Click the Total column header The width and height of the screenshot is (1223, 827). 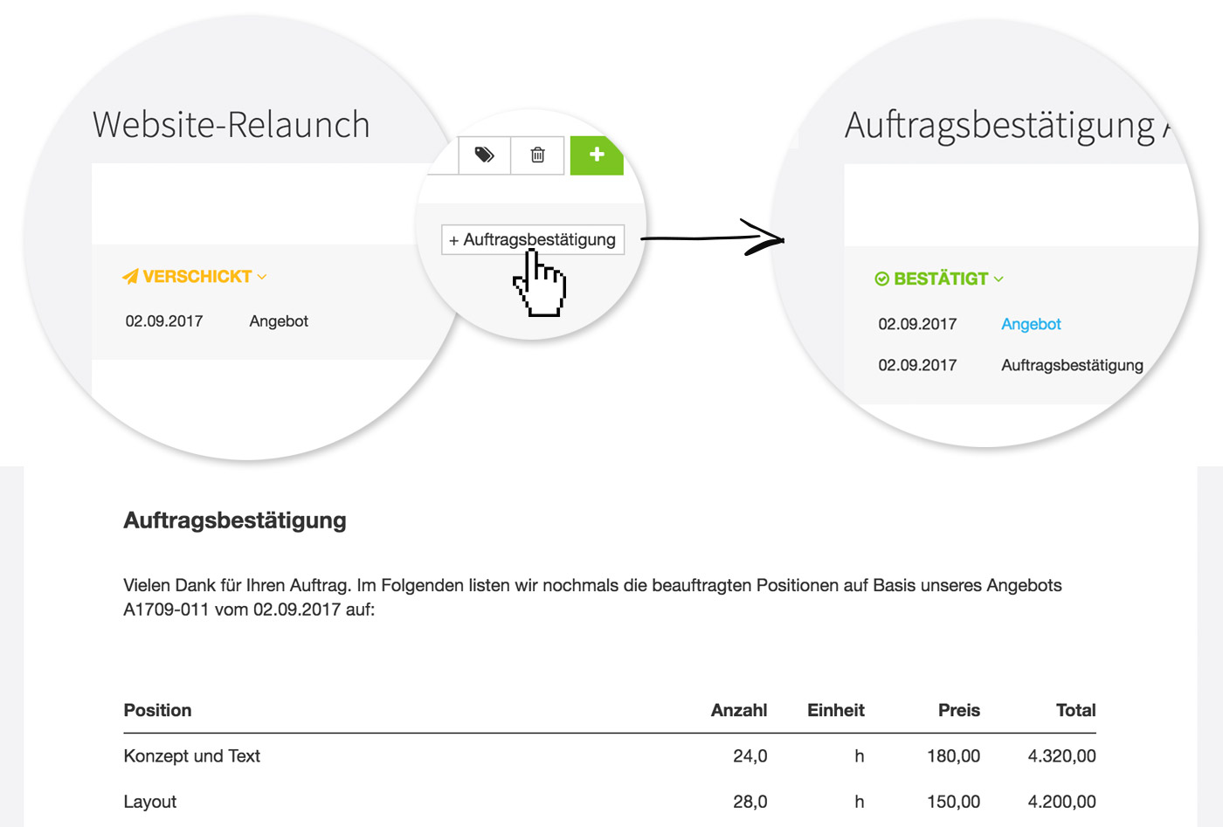(x=1076, y=710)
